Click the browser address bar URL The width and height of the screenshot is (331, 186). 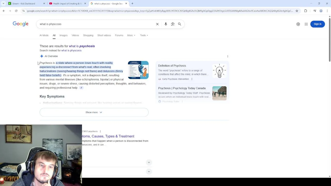(160, 11)
